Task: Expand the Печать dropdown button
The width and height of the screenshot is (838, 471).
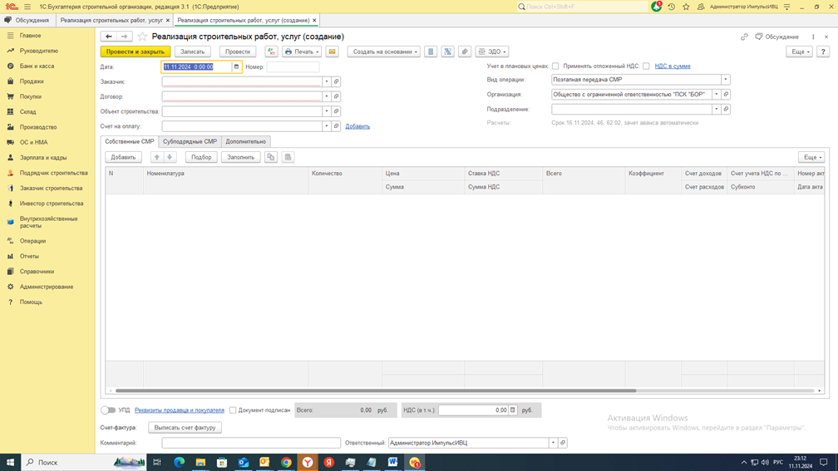Action: pos(301,52)
